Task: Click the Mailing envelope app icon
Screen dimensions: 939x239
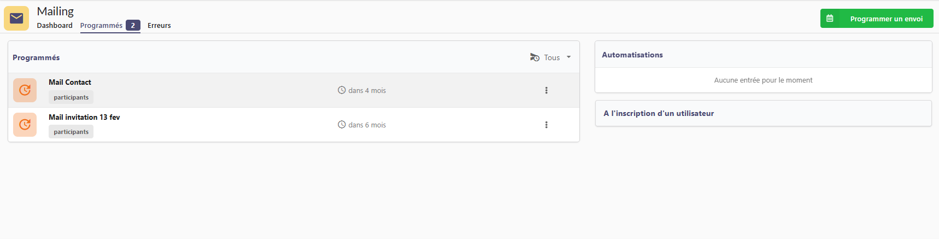Action: pyautogui.click(x=16, y=19)
